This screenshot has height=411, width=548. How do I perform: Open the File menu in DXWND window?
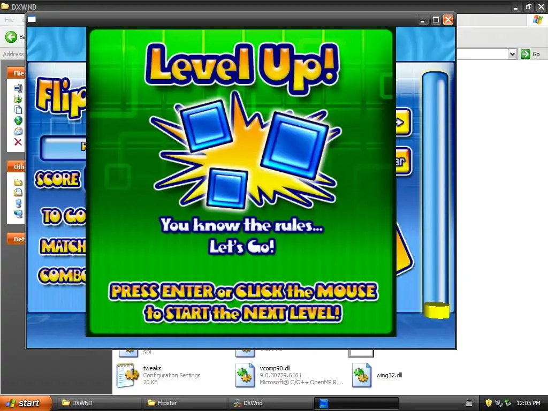[9, 20]
